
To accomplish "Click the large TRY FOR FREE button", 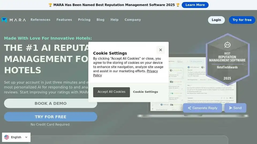I will 51,117.
